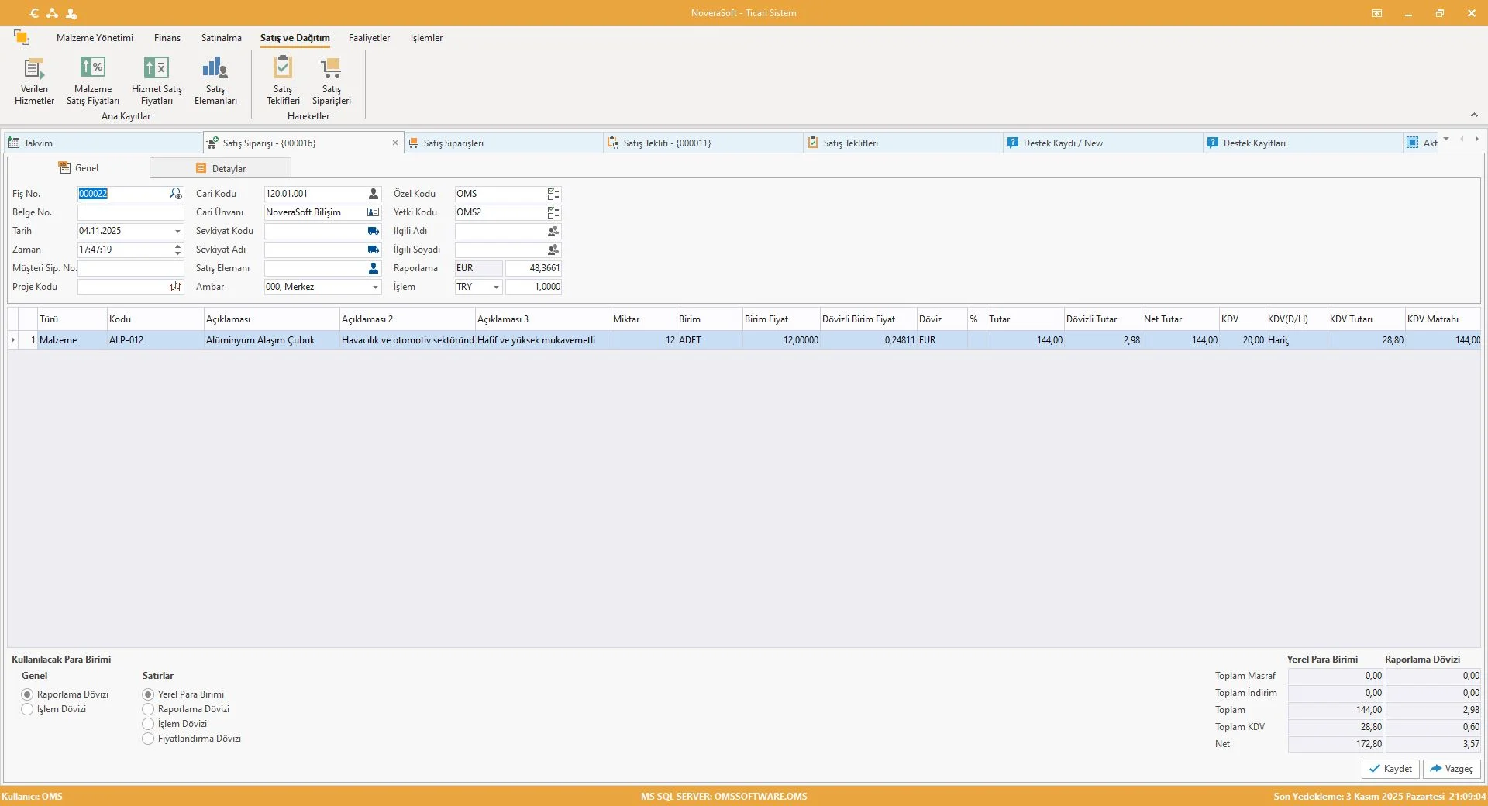Image resolution: width=1488 pixels, height=806 pixels.
Task: Open Malzeme Satış Fiyatları icon
Action: (x=93, y=81)
